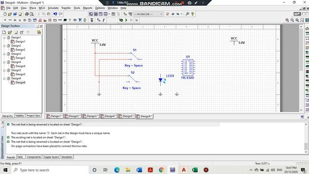Place a Source component from toolbar
309x174 pixels.
click(x=5, y=20)
